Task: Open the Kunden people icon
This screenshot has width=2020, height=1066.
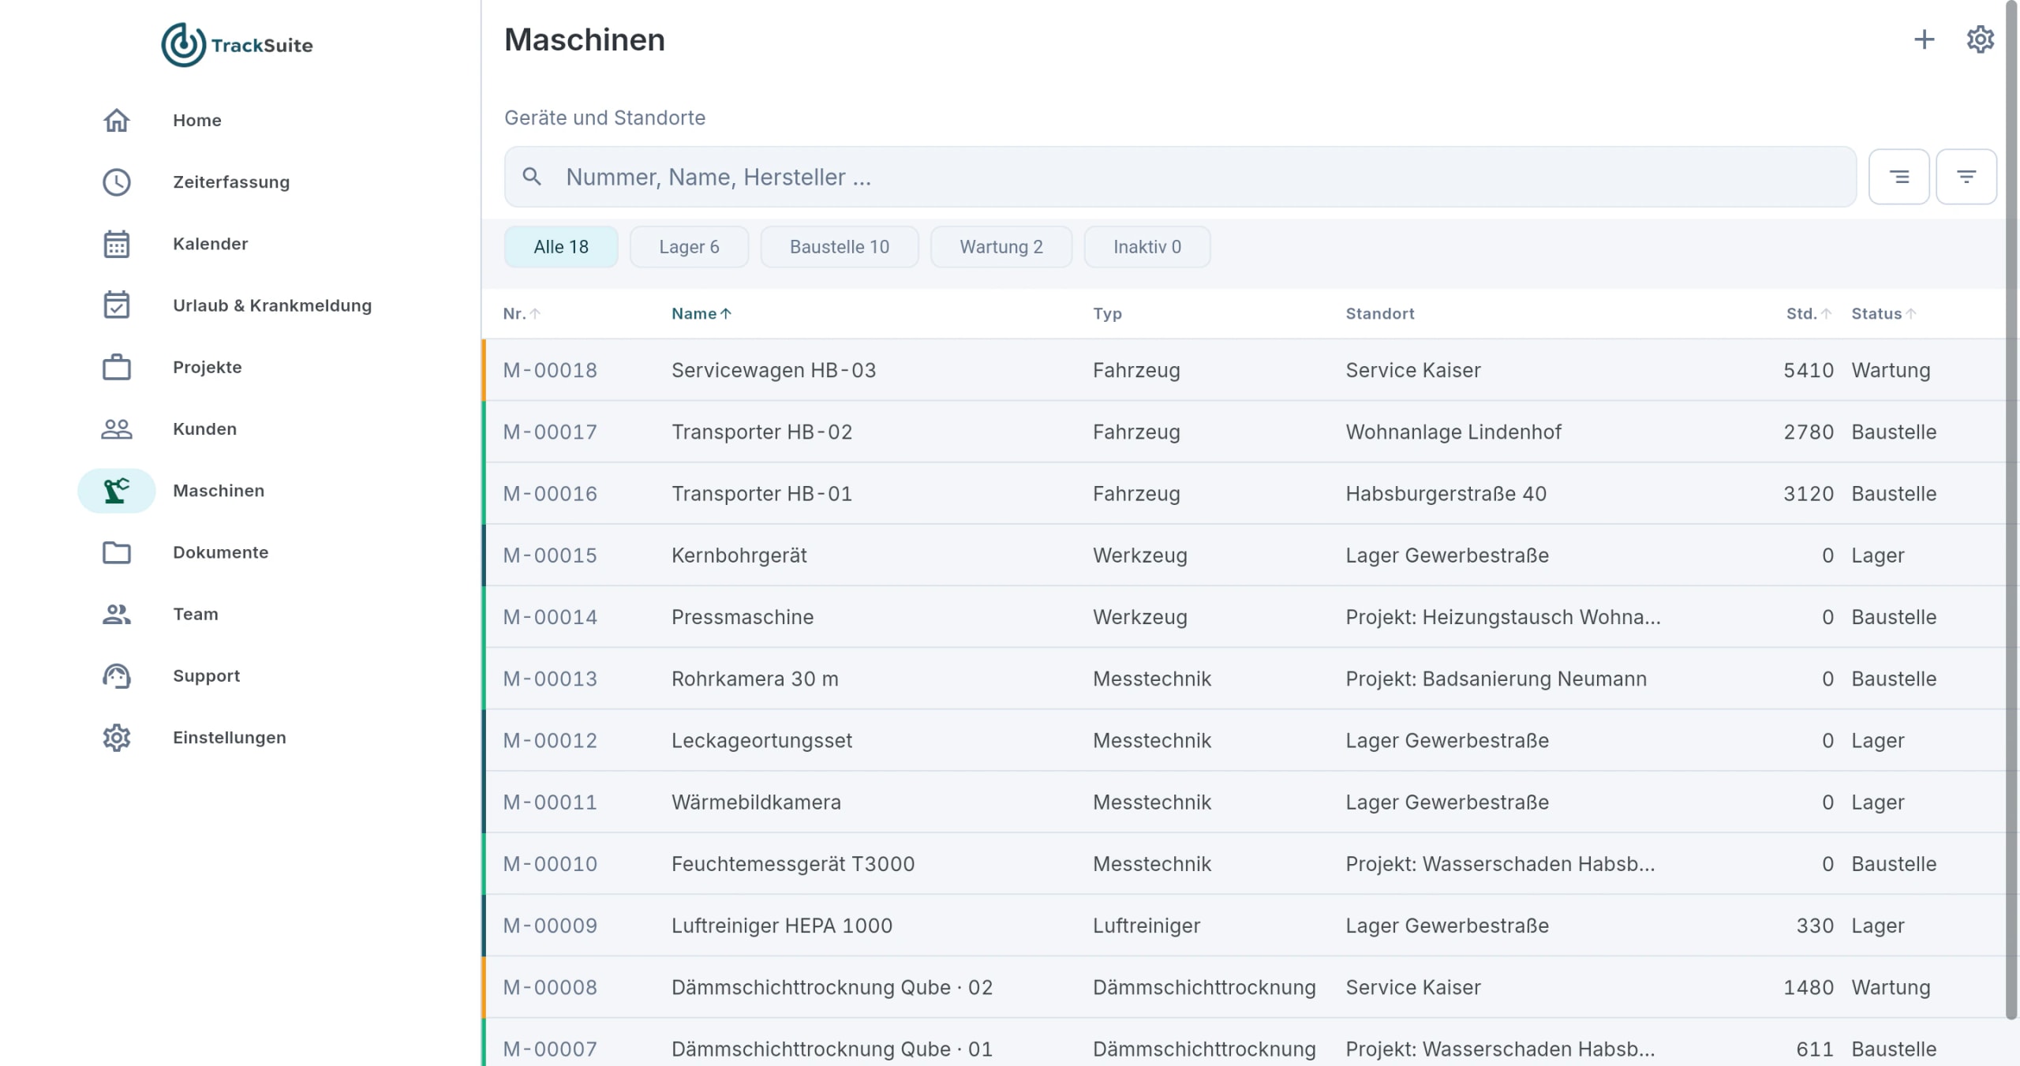Action: pyautogui.click(x=117, y=428)
